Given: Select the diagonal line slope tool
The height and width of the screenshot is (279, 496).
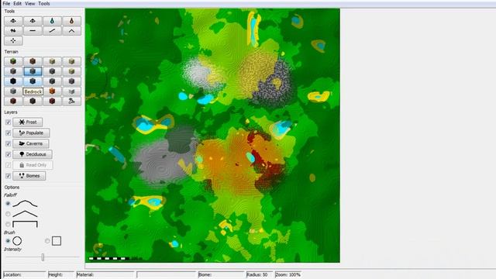Looking at the screenshot, I should (52, 31).
